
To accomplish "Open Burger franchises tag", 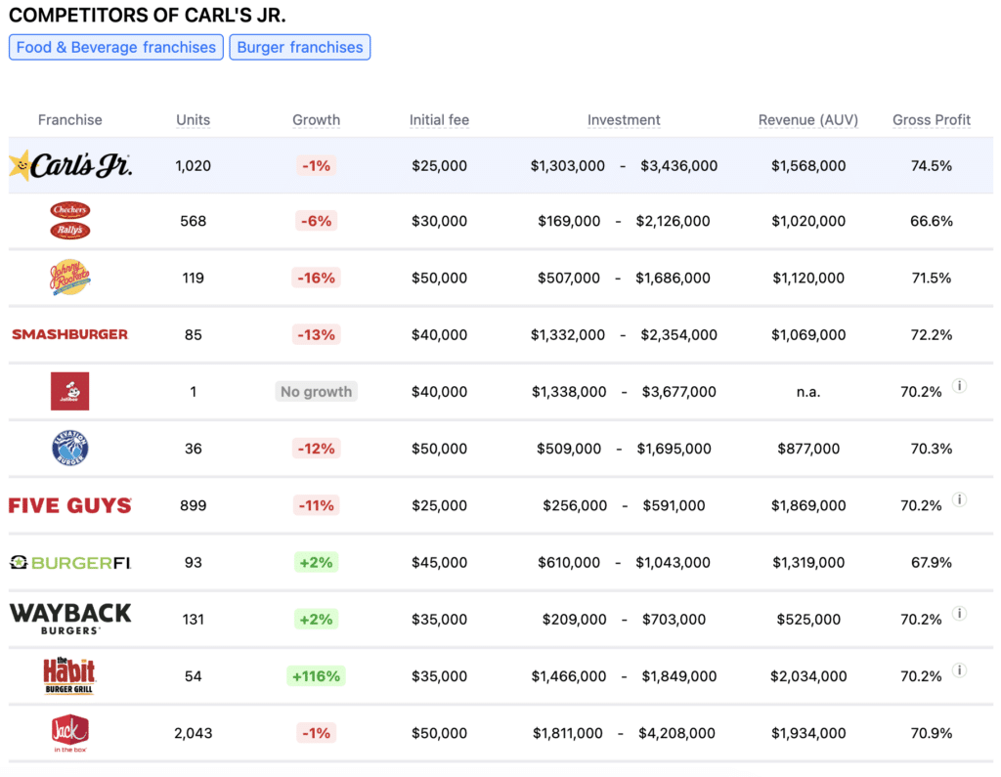I will click(x=300, y=47).
